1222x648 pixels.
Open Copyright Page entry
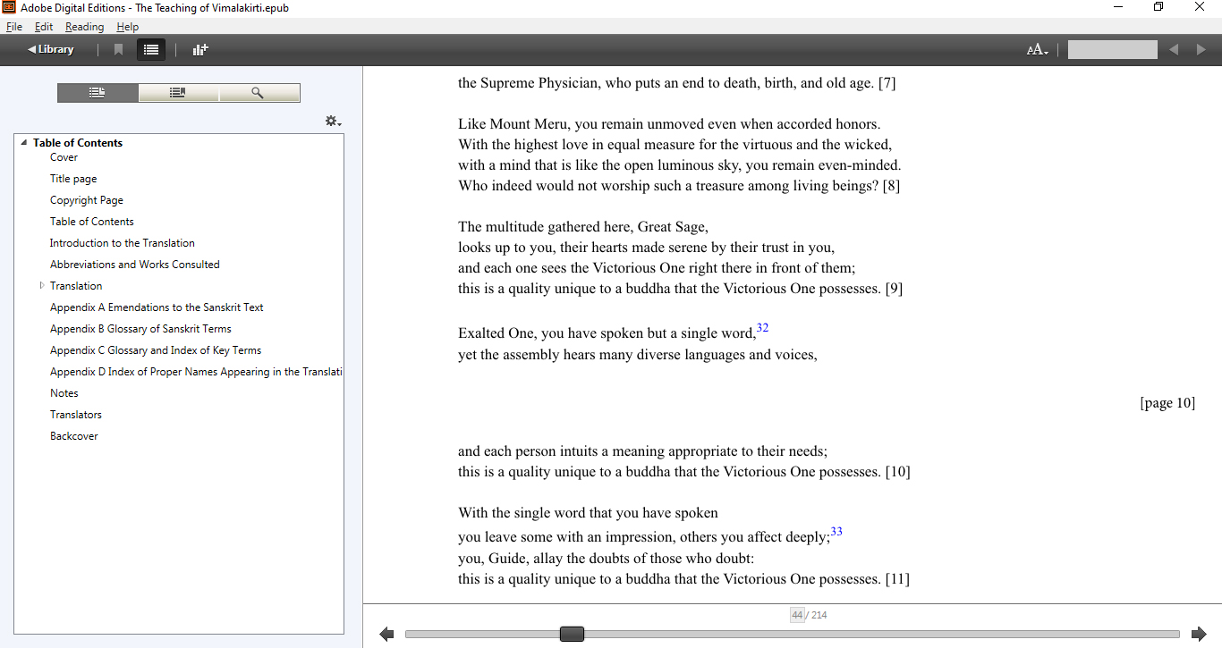click(x=87, y=200)
